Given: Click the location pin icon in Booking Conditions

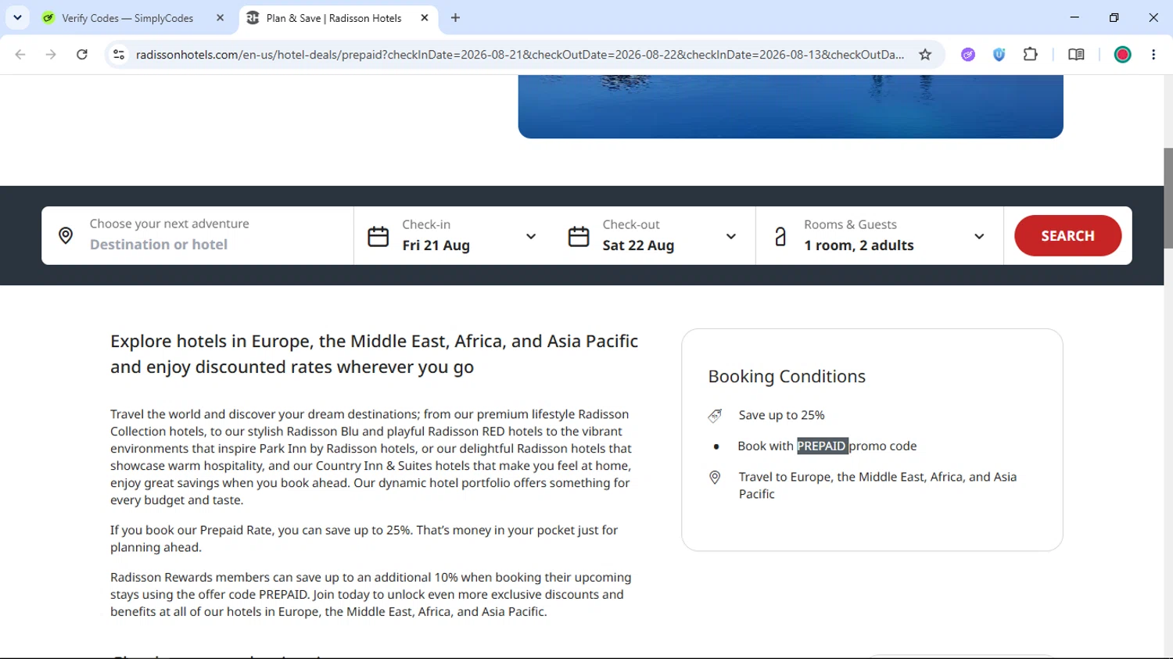Looking at the screenshot, I should click(715, 478).
